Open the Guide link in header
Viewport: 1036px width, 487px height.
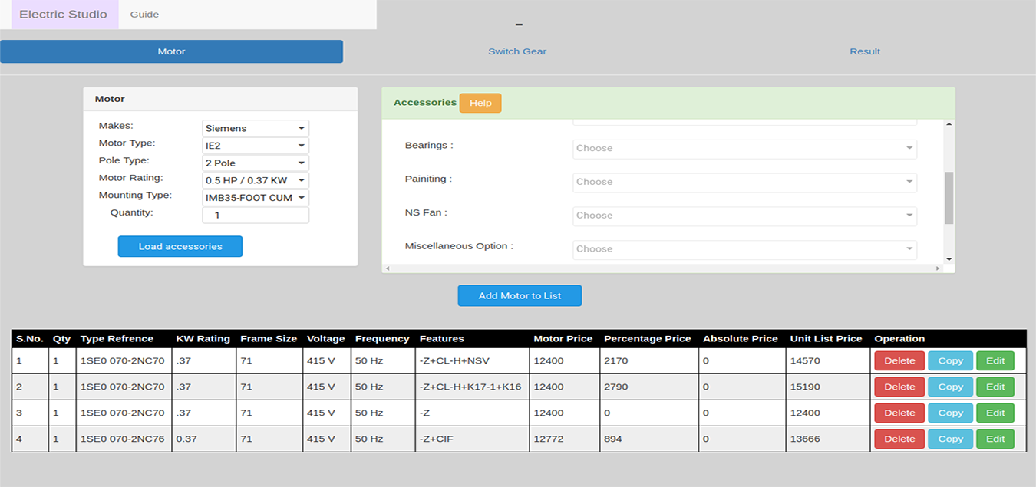(144, 15)
